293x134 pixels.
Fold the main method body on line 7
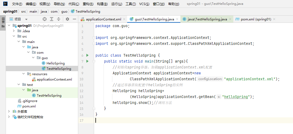point(94,61)
